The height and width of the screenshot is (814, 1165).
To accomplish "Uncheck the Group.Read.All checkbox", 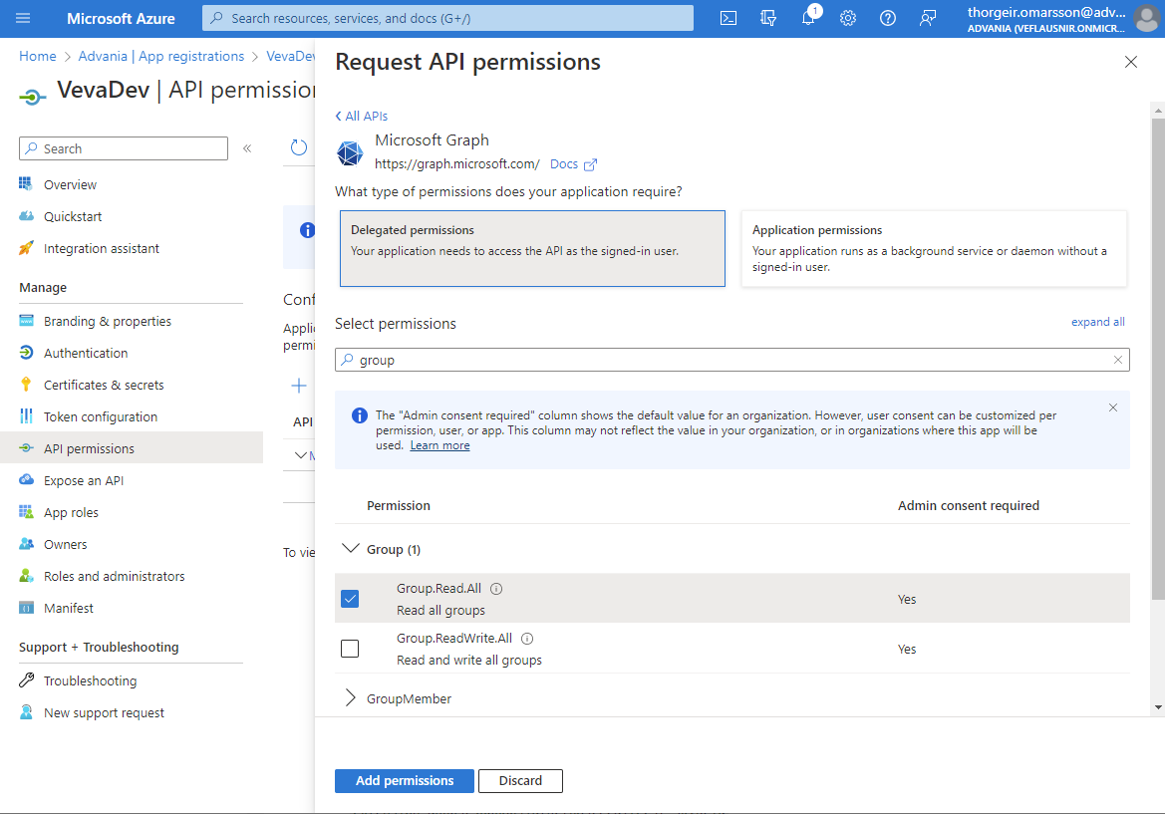I will (350, 599).
